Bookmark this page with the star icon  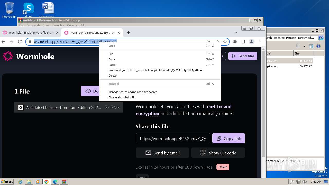[225, 42]
